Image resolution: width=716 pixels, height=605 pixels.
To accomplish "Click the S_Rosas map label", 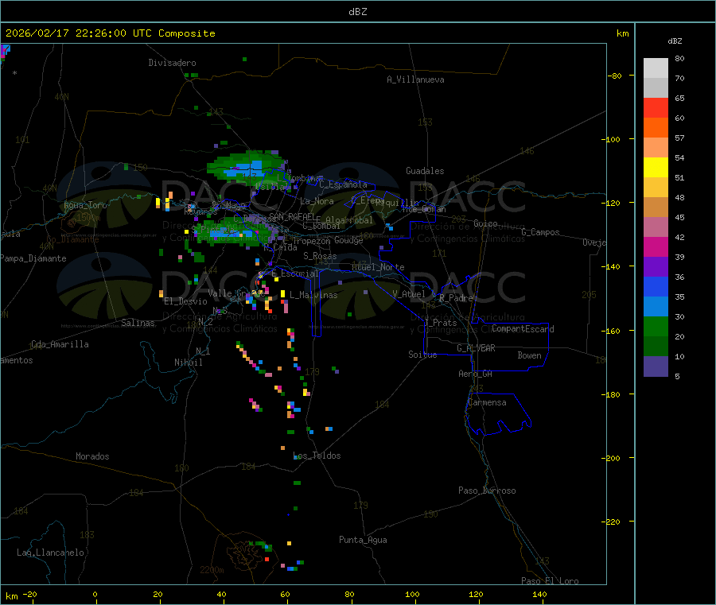I will [320, 256].
